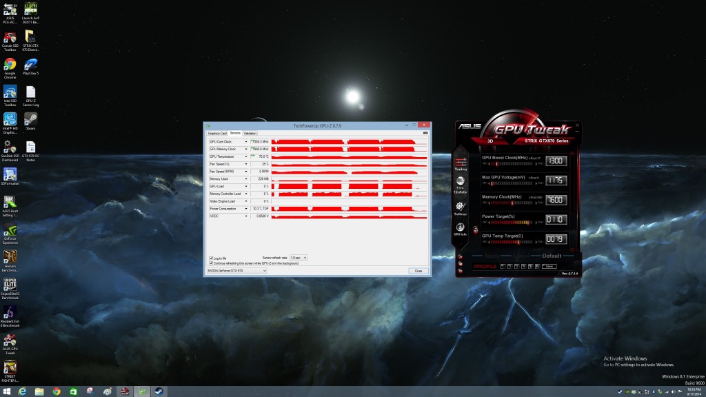Viewport: 706px width, 397px height.
Task: Open Internet Explorer from taskbar
Action: [x=22, y=391]
